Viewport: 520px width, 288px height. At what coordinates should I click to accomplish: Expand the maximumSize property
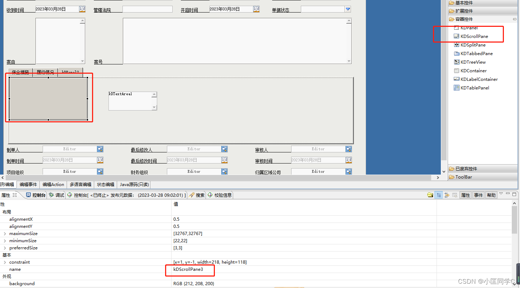(5, 234)
